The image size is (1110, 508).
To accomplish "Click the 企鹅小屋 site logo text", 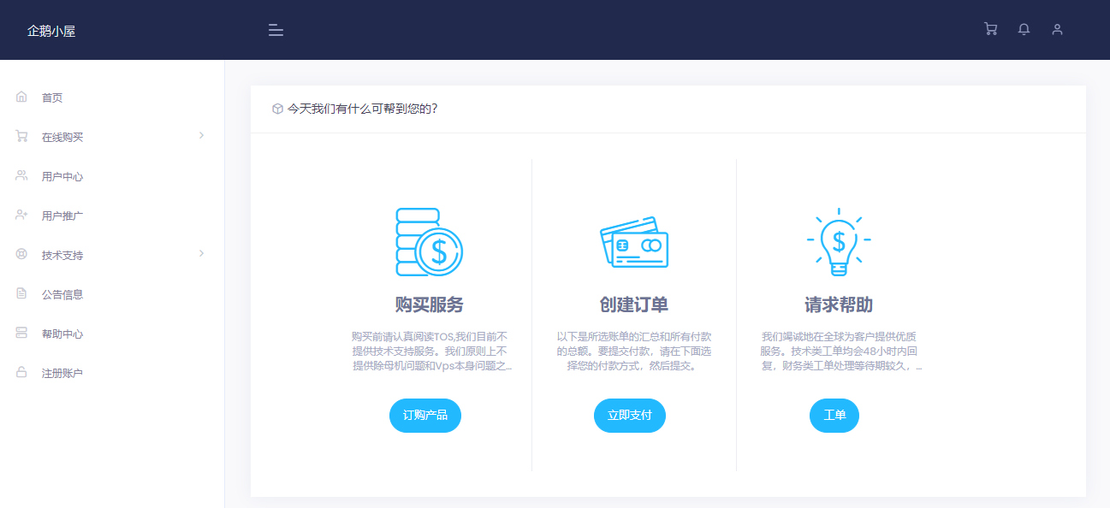I will click(x=51, y=31).
